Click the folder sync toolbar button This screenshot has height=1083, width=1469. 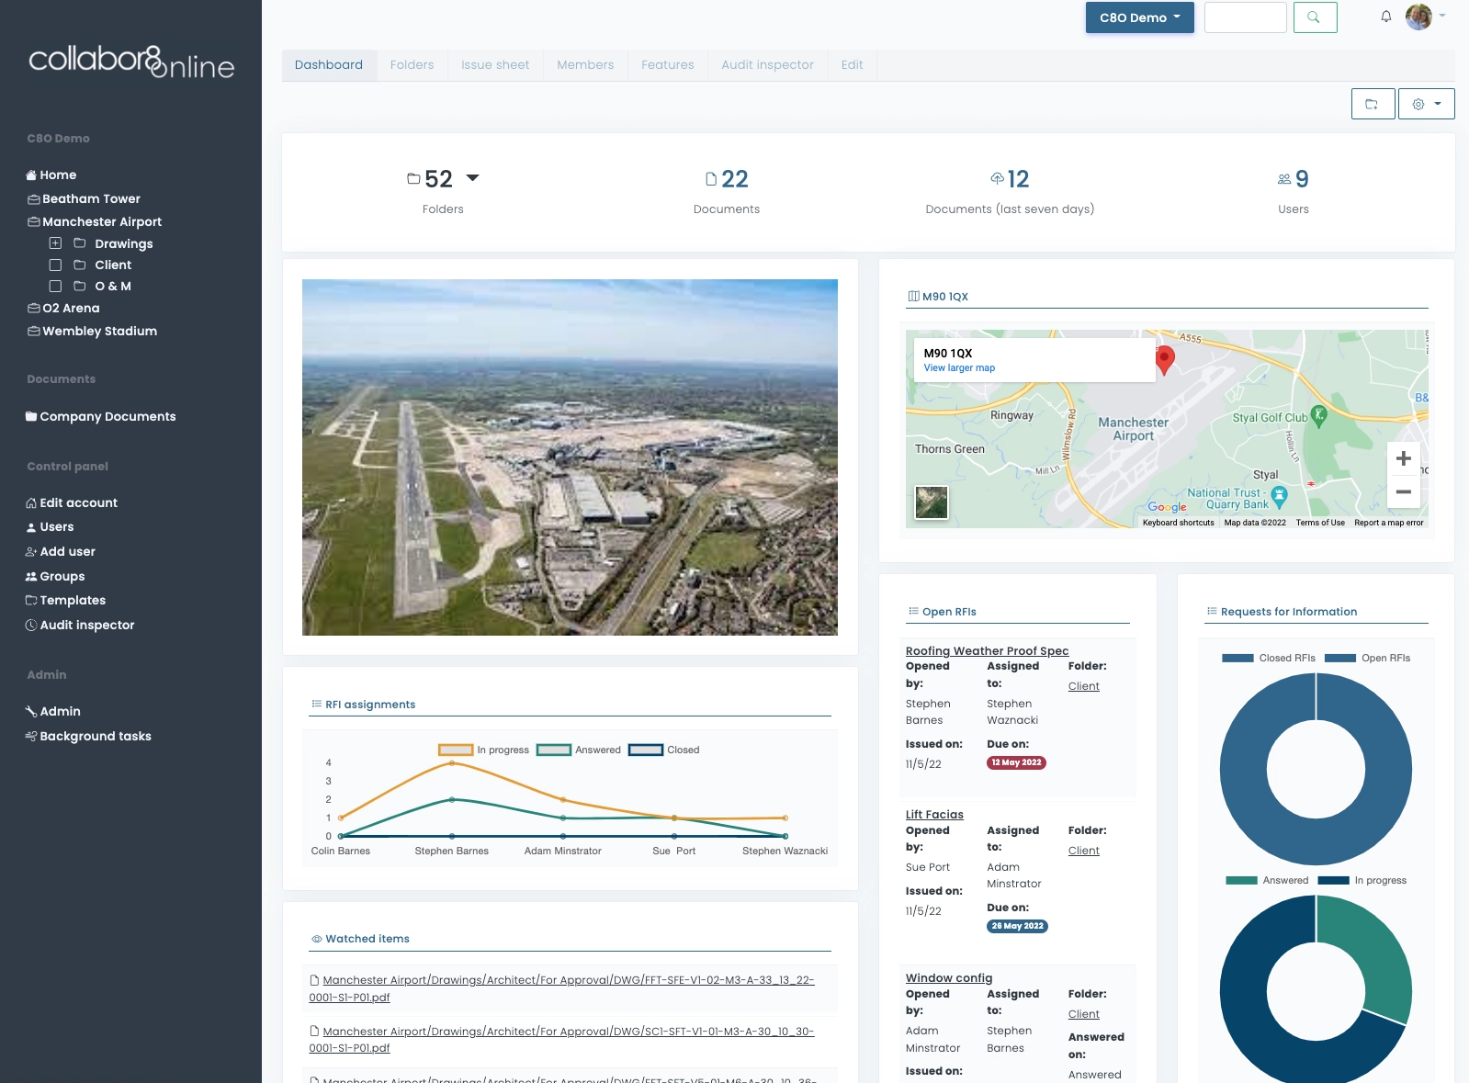[x=1373, y=104]
